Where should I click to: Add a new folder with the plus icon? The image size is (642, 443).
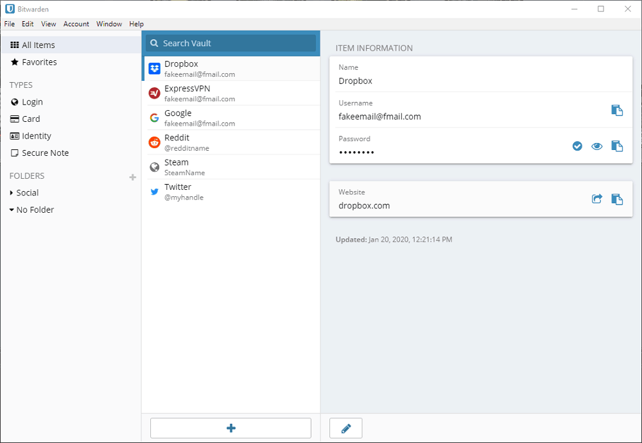133,177
